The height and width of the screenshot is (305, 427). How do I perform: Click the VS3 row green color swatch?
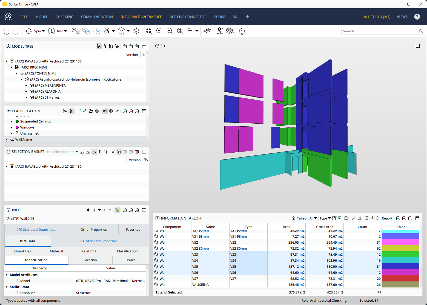tap(400, 254)
